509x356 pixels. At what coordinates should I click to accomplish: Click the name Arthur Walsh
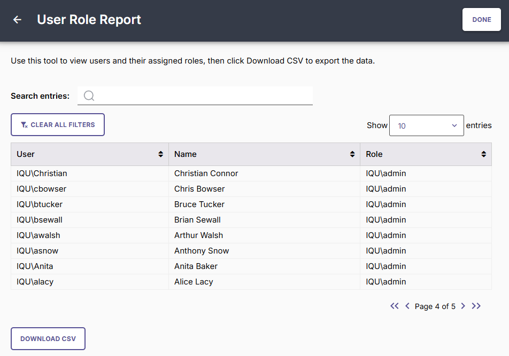(199, 235)
